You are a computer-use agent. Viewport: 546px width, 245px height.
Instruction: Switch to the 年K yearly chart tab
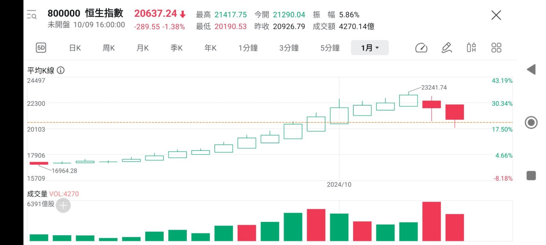click(211, 48)
